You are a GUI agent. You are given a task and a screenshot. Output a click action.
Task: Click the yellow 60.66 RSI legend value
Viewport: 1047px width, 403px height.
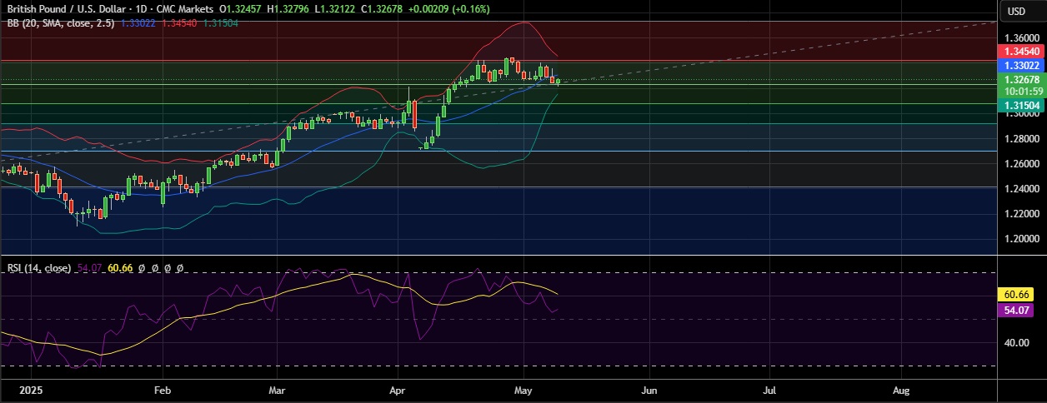(x=120, y=269)
